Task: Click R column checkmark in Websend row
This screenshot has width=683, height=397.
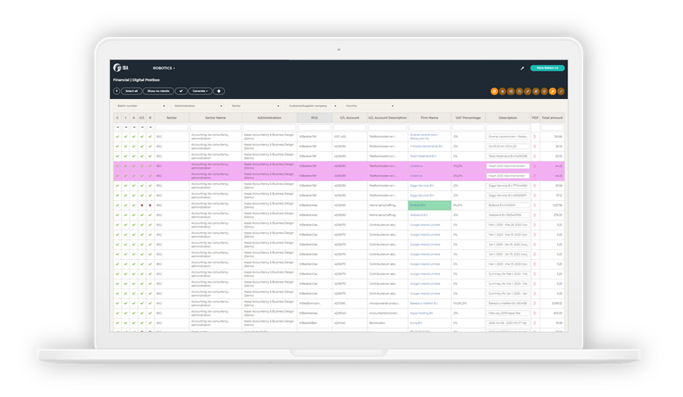Action: pos(150,215)
